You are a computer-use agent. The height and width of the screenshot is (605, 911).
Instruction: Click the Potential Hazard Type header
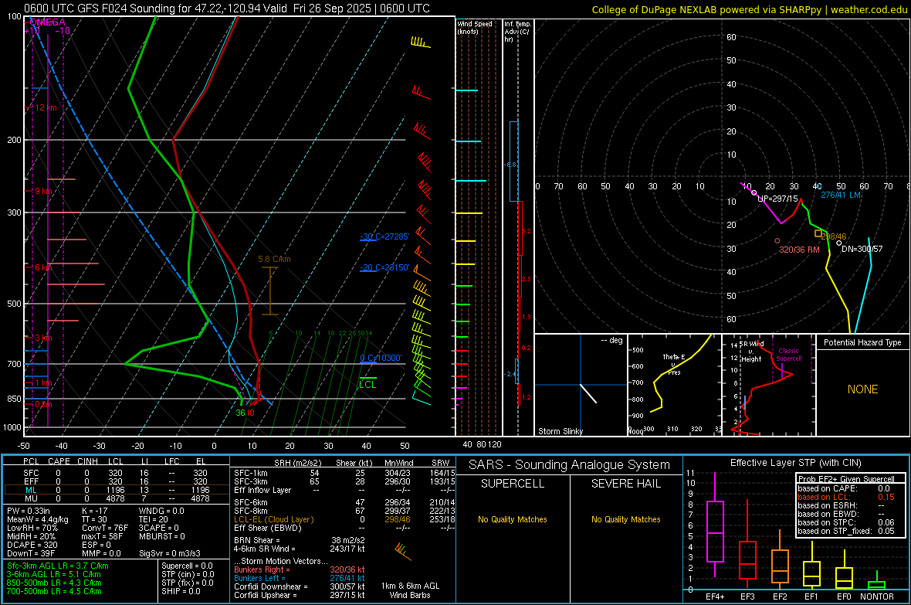tap(862, 342)
